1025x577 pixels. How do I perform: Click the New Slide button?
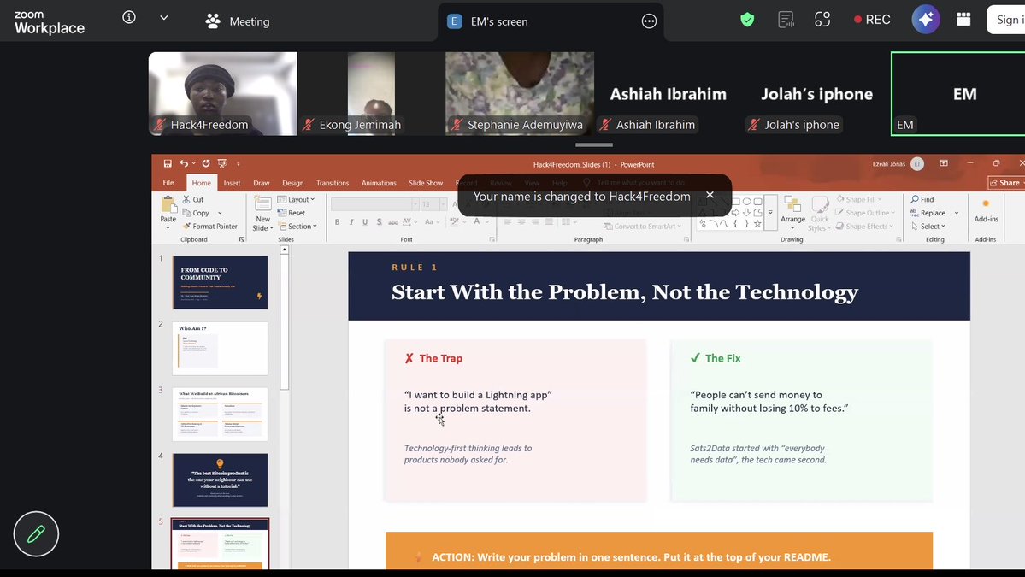[262, 214]
